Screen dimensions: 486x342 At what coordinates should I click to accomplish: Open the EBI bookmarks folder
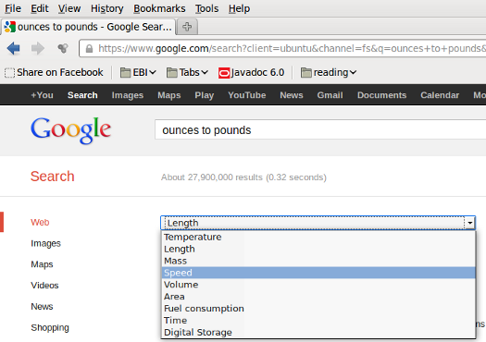138,72
